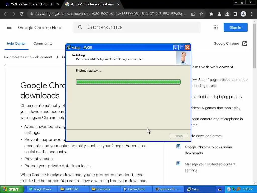
Task: Open the Chrome three-dot menu
Action: (251, 14)
